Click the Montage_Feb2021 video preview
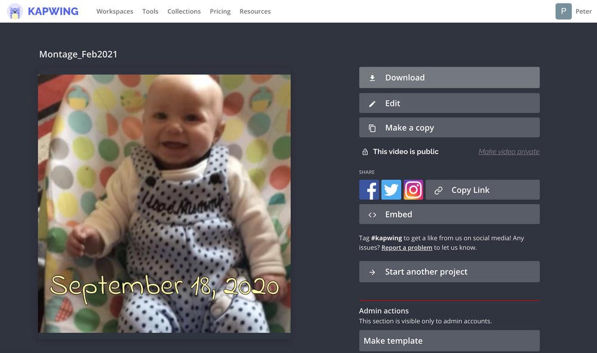 click(164, 204)
